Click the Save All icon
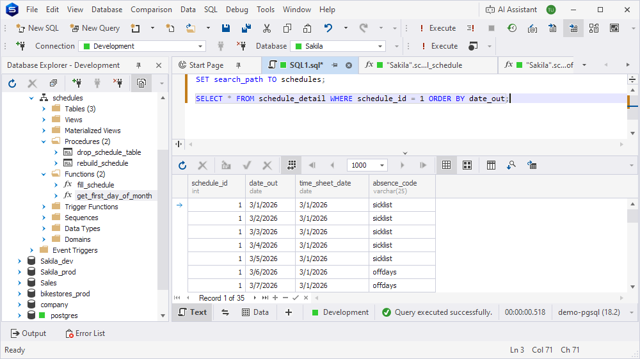Viewport: 640px width, 359px height. pyautogui.click(x=246, y=28)
